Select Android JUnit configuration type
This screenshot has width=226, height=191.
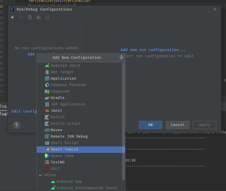[x=81, y=66]
